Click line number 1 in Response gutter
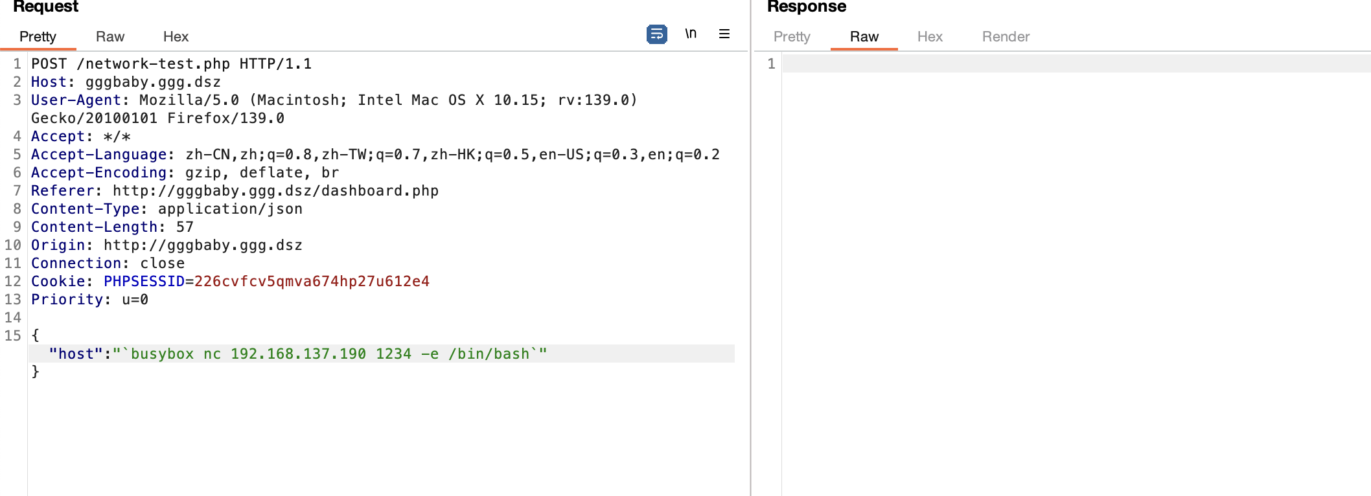Screen dimensions: 1371x496 771,63
